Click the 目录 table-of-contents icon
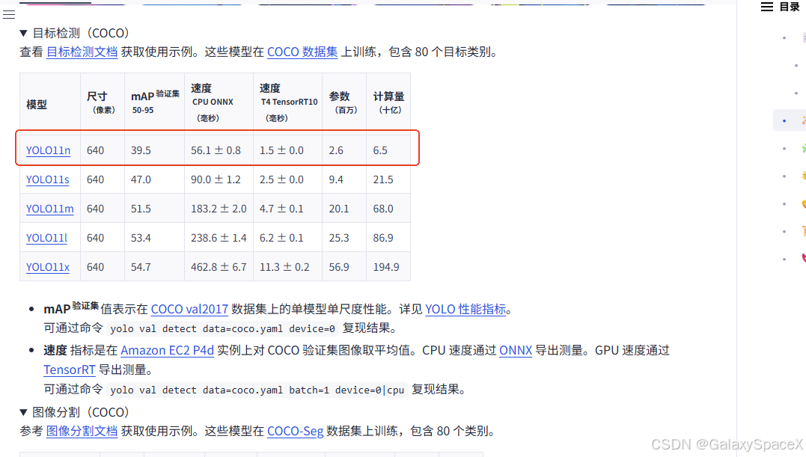 767,7
